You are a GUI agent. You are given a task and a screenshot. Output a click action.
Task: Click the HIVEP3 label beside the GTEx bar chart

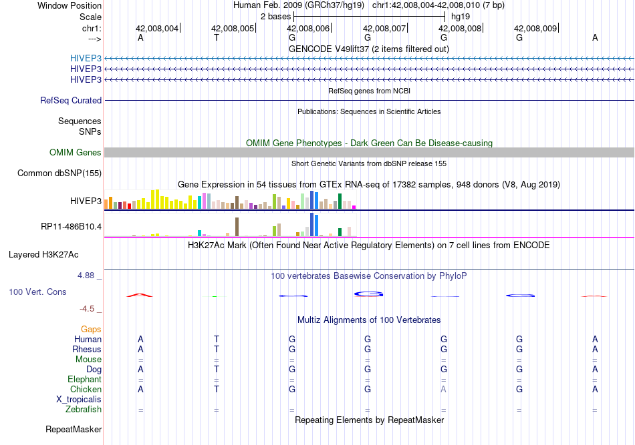[x=86, y=201]
